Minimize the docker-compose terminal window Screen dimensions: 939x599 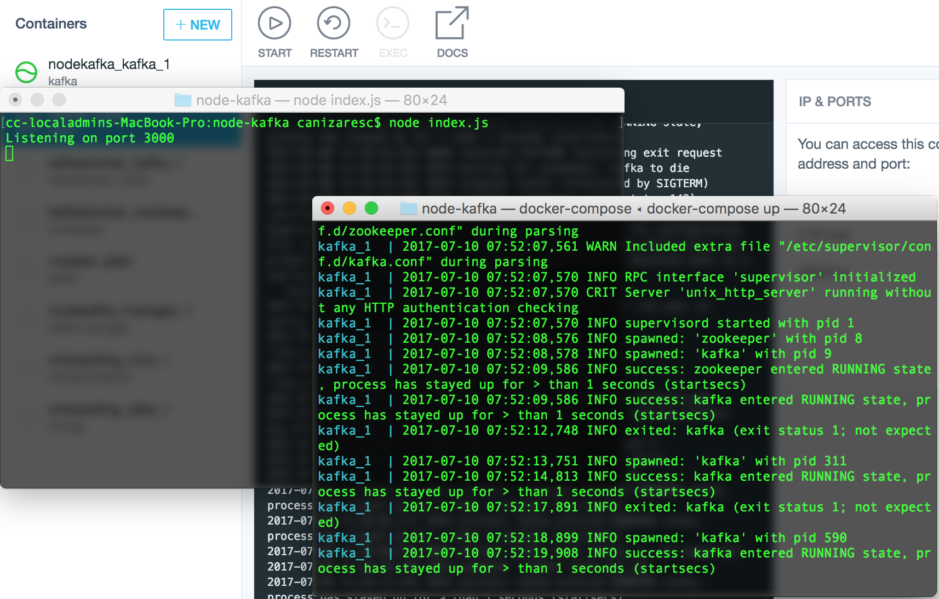tap(350, 208)
